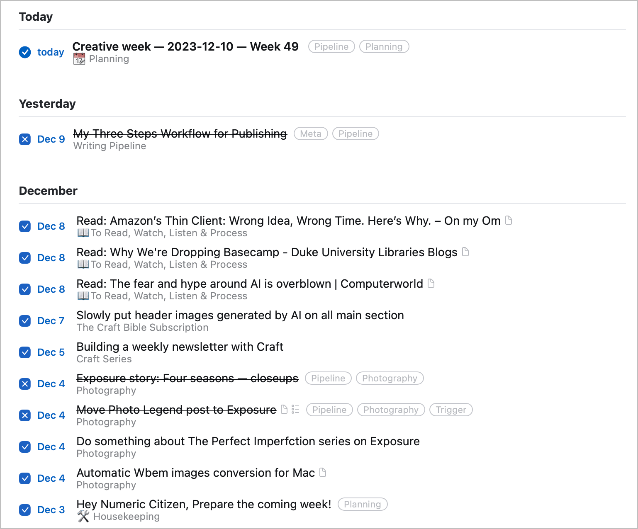638x529 pixels.
Task: Click the note icon on Automatic Wbem images task
Action: (x=323, y=473)
